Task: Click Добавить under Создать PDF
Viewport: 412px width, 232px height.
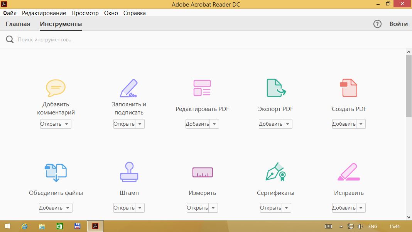Action: click(344, 124)
